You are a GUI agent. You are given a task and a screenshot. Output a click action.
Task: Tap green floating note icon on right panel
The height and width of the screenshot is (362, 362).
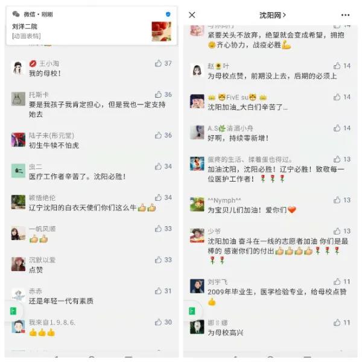pyautogui.click(x=192, y=311)
